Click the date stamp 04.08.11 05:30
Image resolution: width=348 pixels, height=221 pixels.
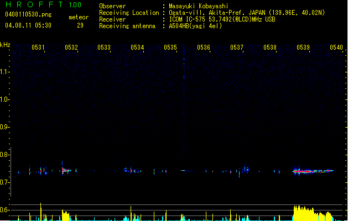pos(28,25)
